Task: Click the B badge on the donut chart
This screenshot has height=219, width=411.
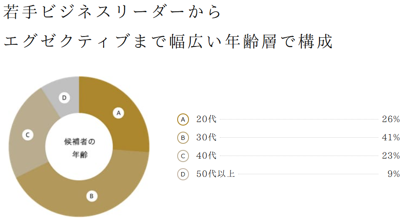Action: (92, 196)
